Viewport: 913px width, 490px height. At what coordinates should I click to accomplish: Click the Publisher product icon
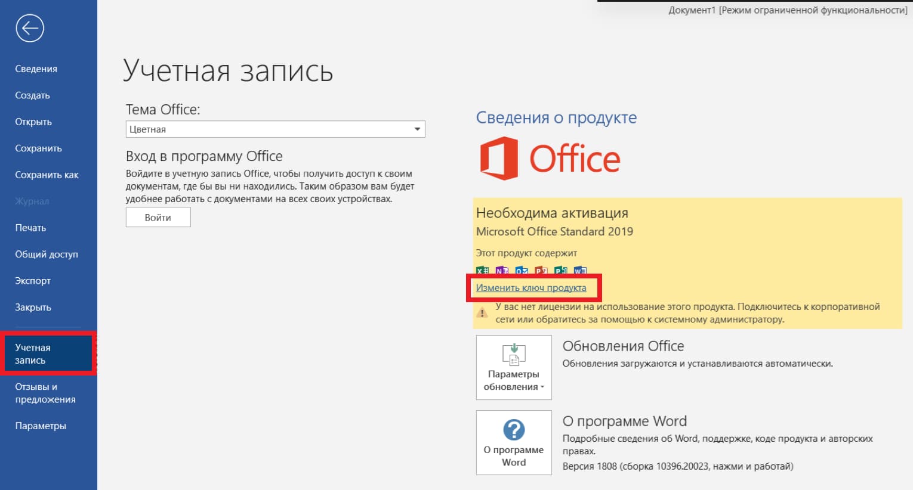pos(560,271)
